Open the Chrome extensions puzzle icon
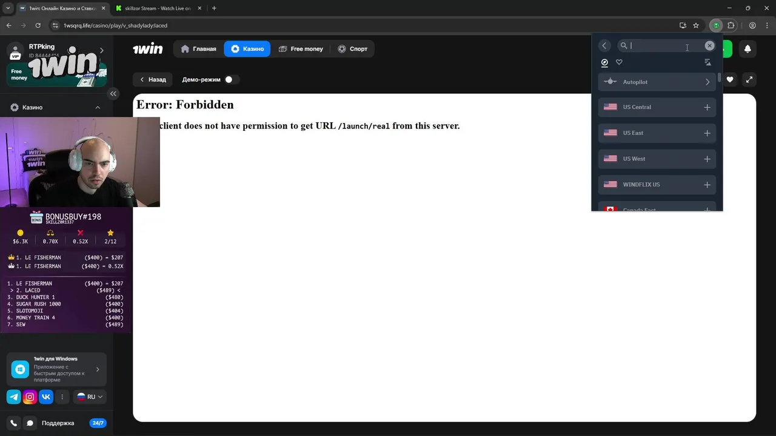This screenshot has height=436, width=776. coord(731,25)
